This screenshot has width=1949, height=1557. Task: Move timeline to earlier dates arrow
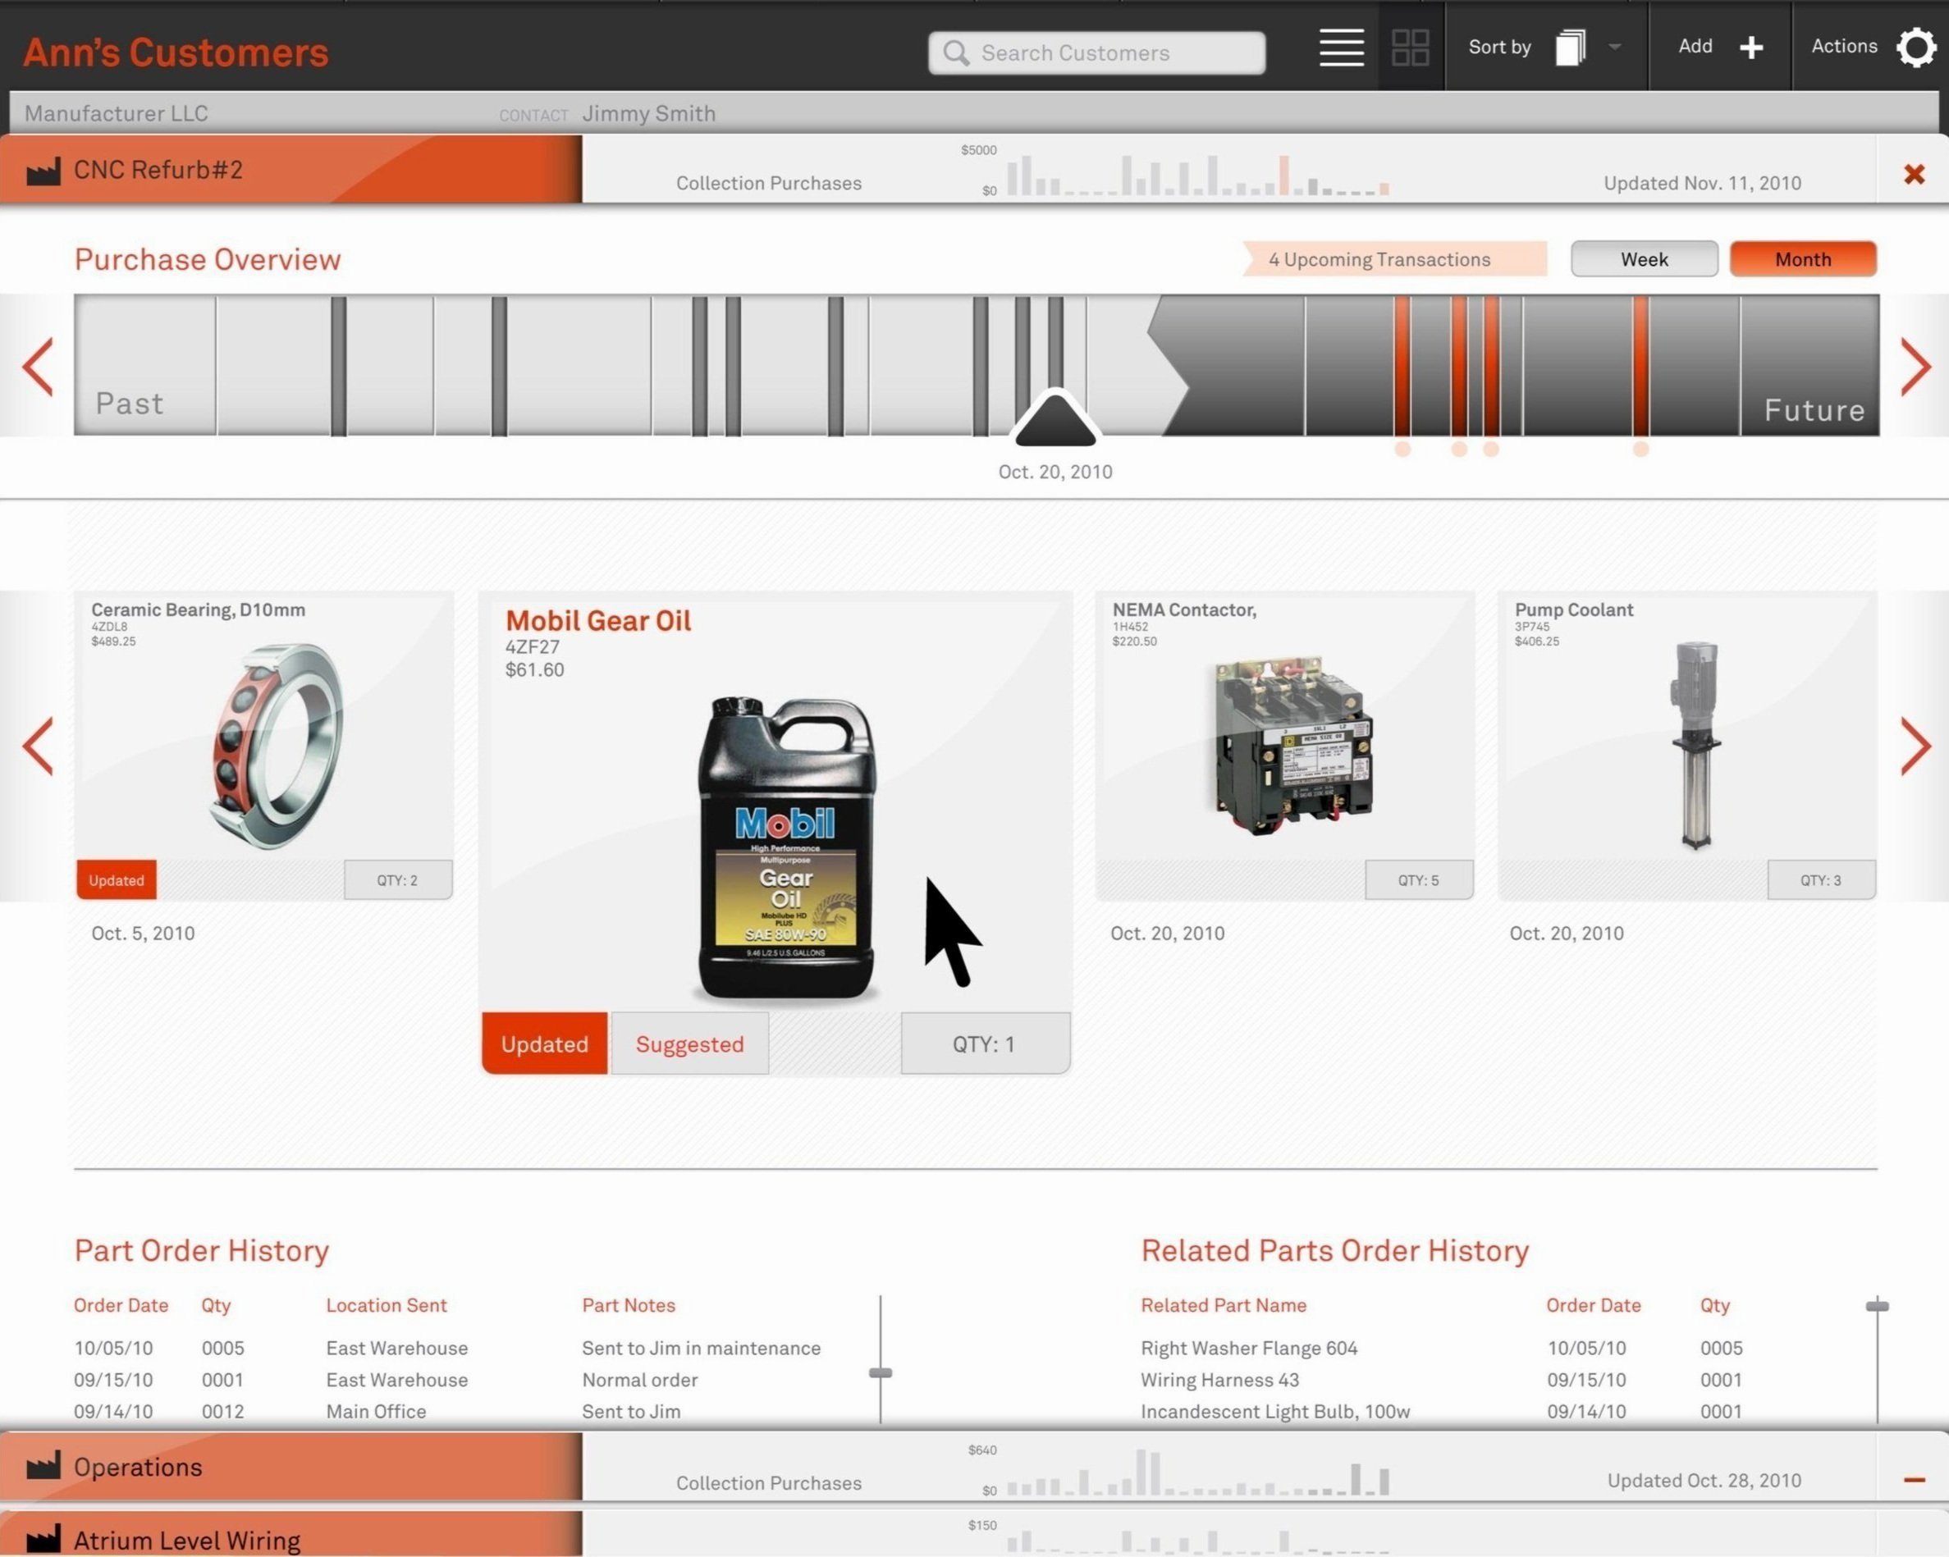pos(38,366)
